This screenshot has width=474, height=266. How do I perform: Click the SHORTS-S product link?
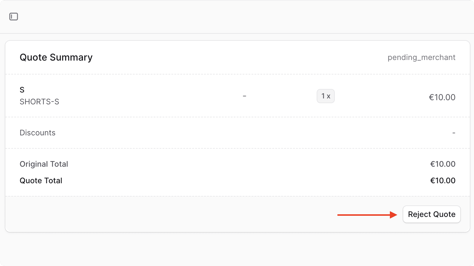[40, 102]
